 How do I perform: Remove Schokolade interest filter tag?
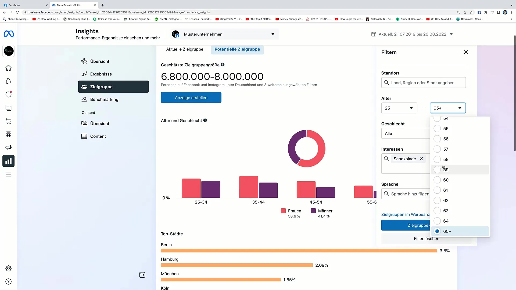click(x=421, y=159)
